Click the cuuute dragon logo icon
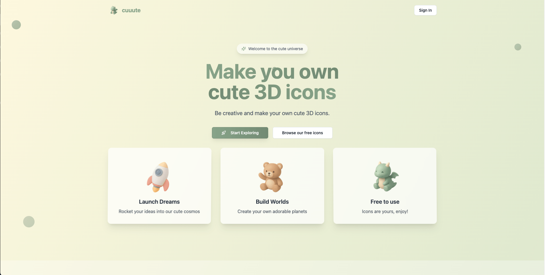This screenshot has height=275, width=545. click(x=114, y=10)
